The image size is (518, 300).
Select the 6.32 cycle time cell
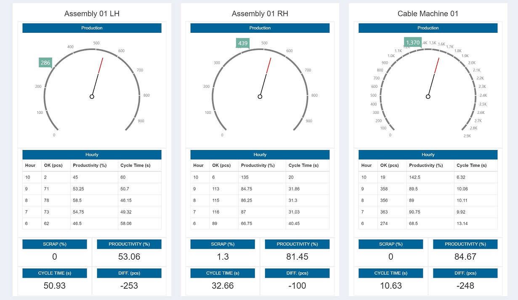475,177
